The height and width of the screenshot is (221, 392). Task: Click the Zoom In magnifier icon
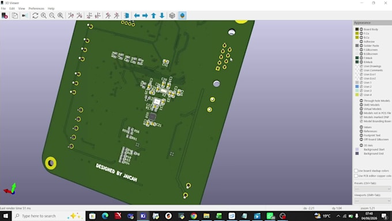[43, 16]
